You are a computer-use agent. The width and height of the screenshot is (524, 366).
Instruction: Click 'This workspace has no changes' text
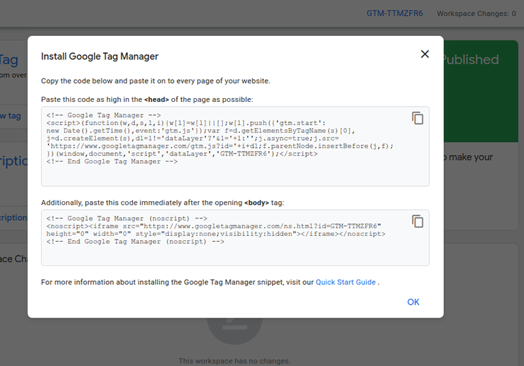coord(234,361)
